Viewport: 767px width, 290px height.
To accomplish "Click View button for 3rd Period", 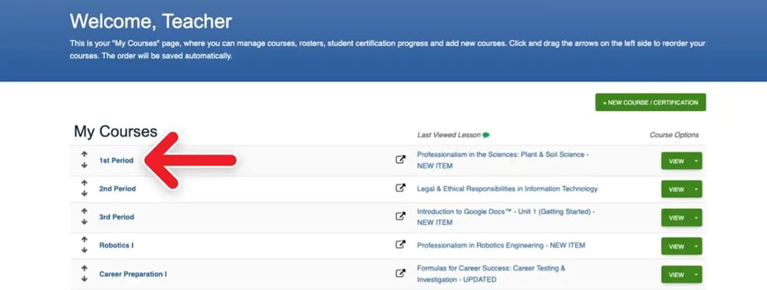I will click(676, 218).
